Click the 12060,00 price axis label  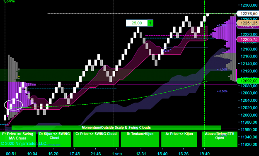pyautogui.click(x=249, y=93)
